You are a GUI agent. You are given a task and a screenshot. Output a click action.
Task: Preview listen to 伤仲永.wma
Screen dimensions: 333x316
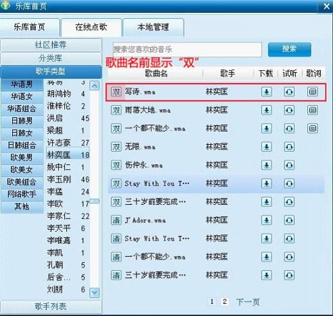click(289, 165)
